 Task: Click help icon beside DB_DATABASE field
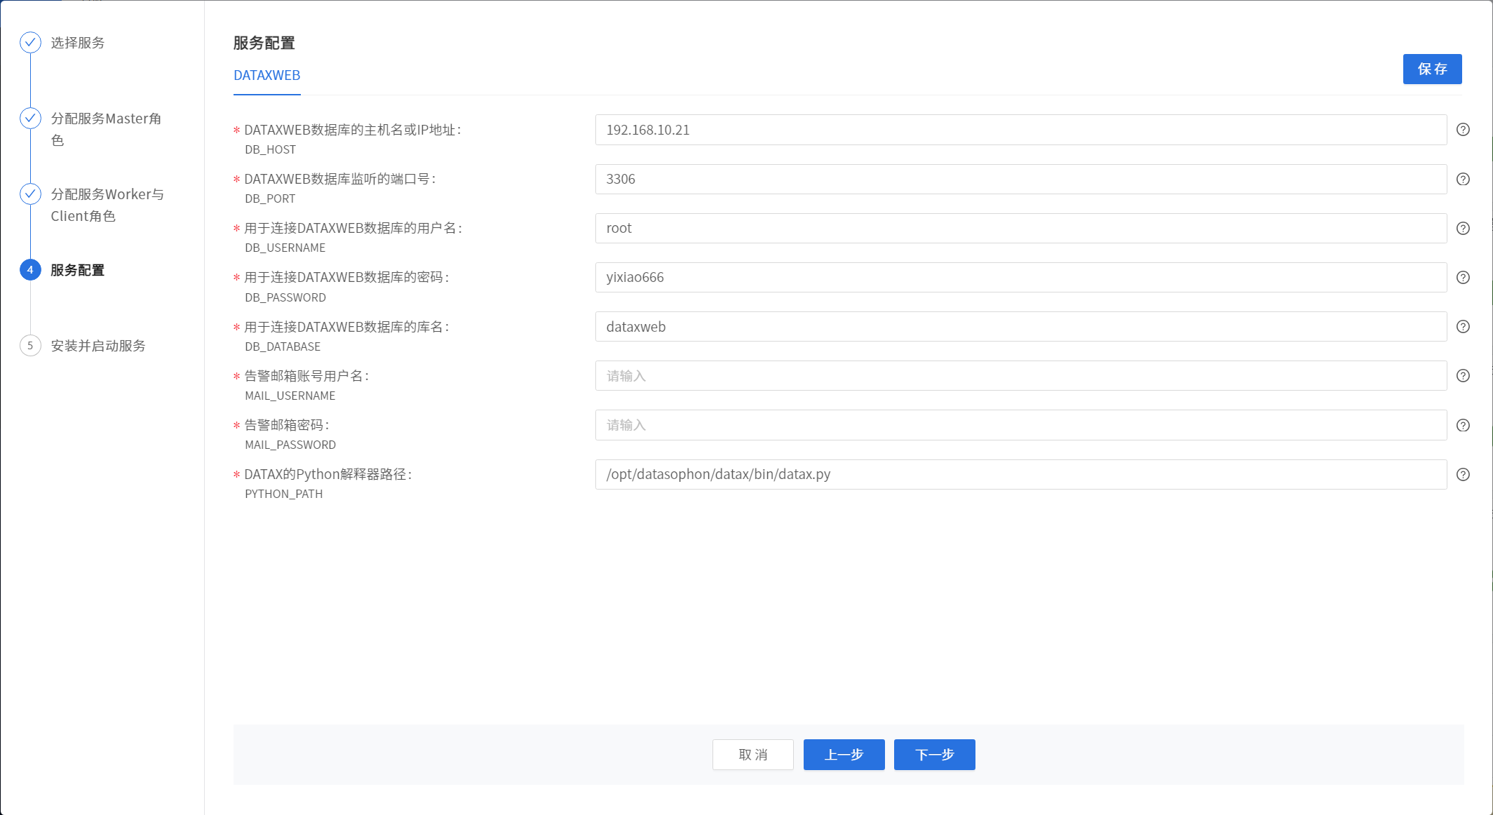pyautogui.click(x=1463, y=327)
